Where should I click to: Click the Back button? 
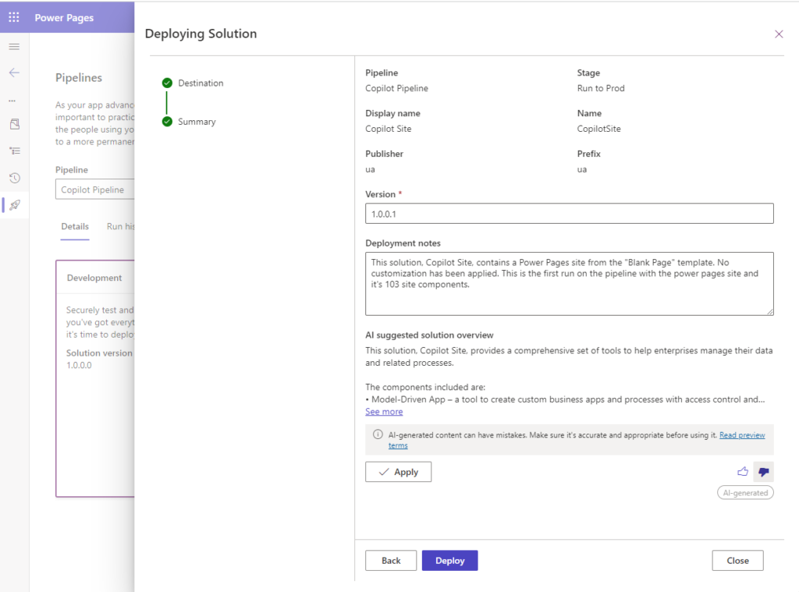pos(391,561)
